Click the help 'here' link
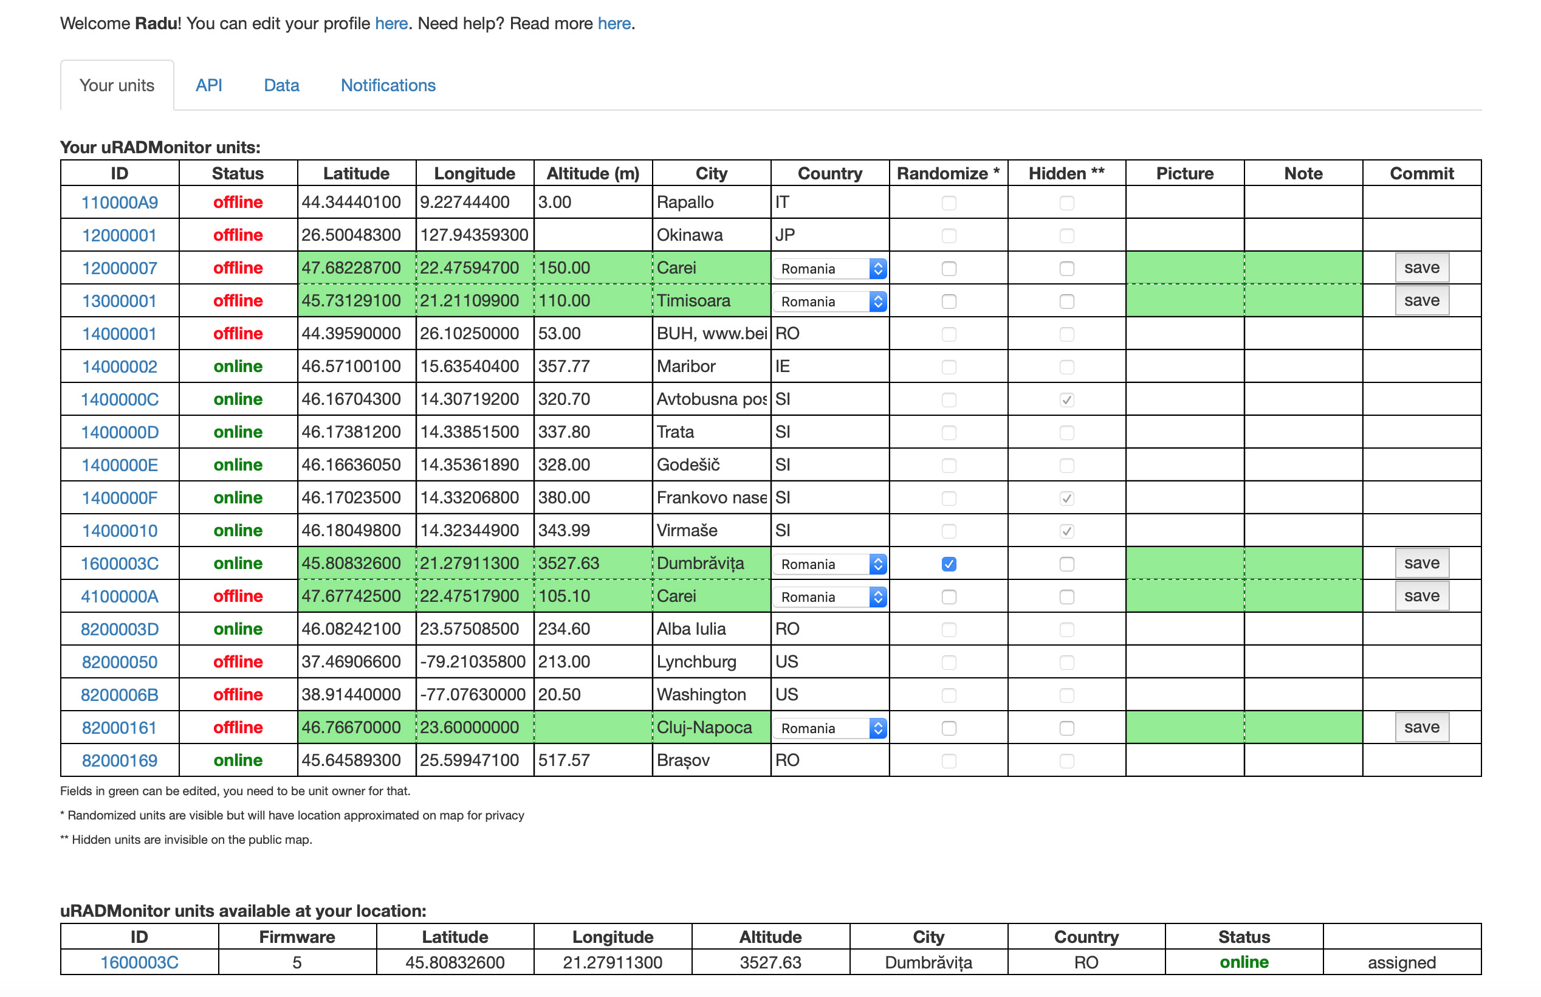The height and width of the screenshot is (997, 1541). 613,23
